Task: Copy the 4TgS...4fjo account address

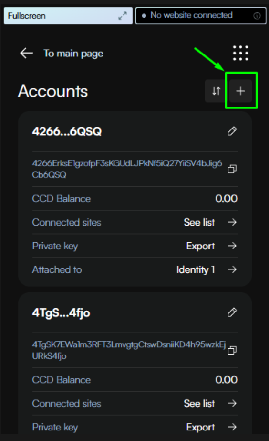Action: 232,350
